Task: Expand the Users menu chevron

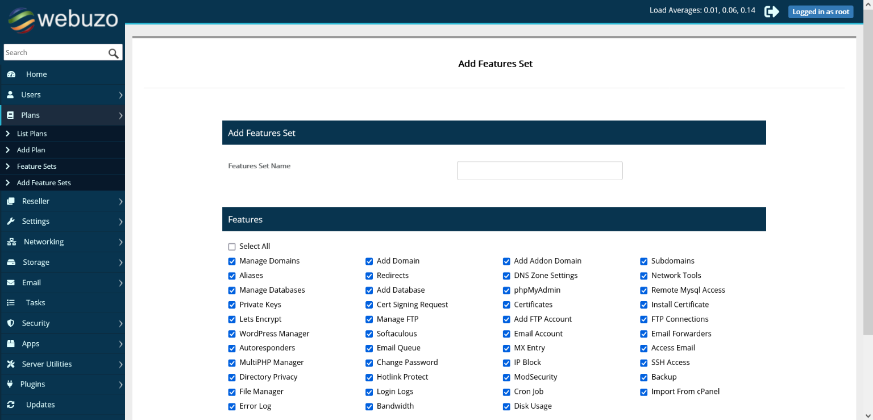Action: 120,95
